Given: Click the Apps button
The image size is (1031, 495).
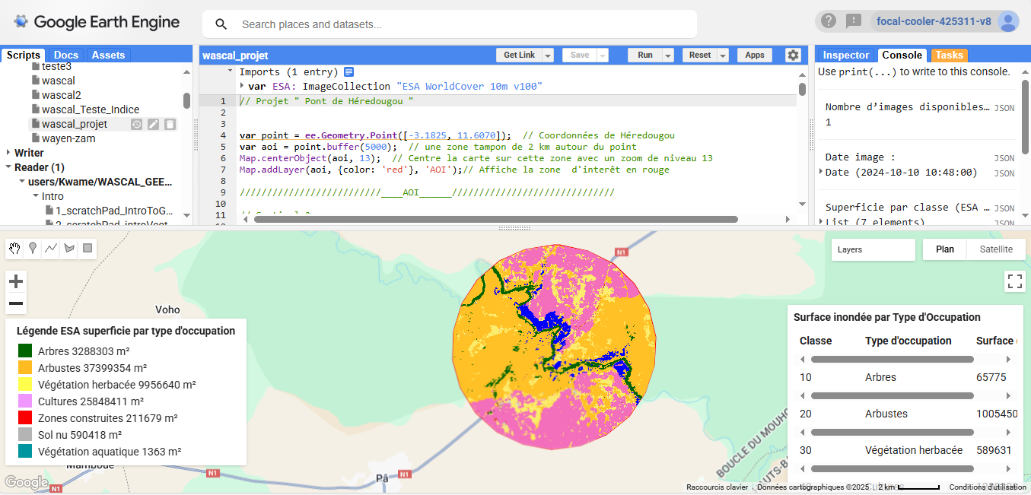Looking at the screenshot, I should pos(755,56).
